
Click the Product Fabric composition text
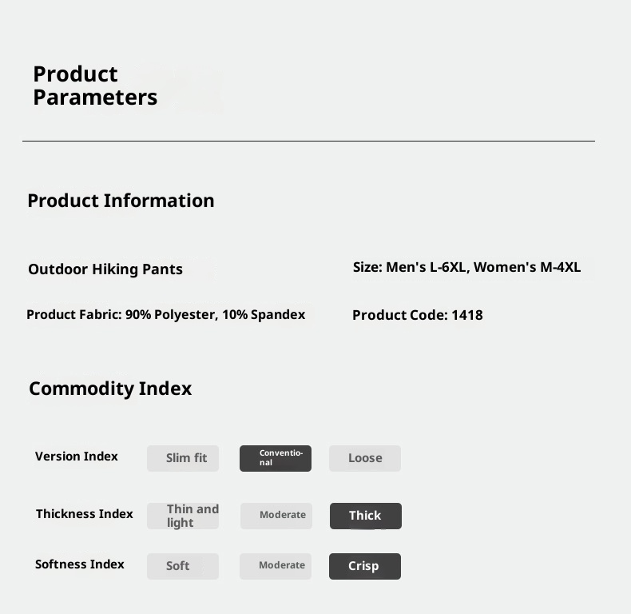[165, 315]
